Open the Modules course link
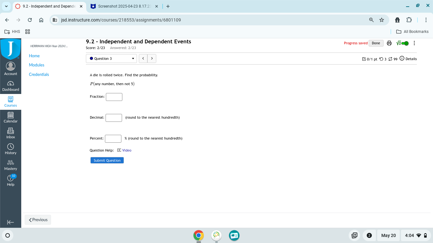The image size is (433, 243). 36,65
